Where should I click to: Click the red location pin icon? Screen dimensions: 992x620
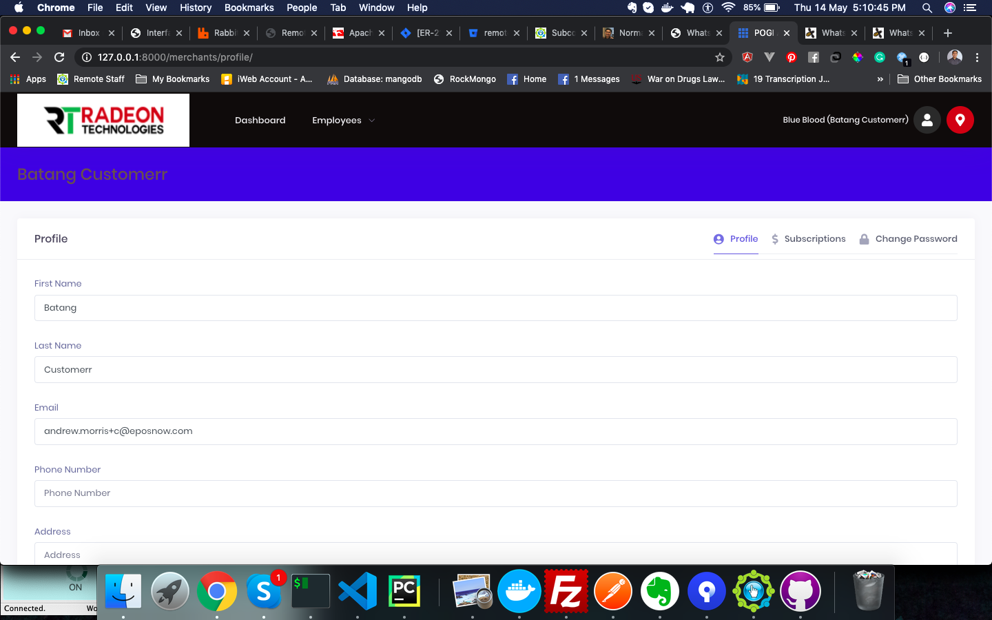pyautogui.click(x=960, y=120)
